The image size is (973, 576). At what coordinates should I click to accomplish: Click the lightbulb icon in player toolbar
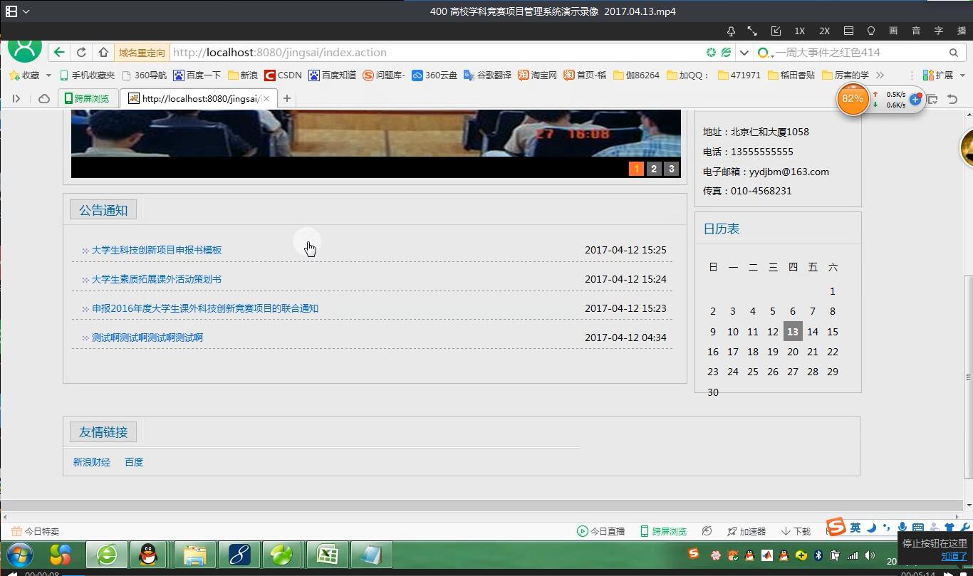[x=870, y=31]
